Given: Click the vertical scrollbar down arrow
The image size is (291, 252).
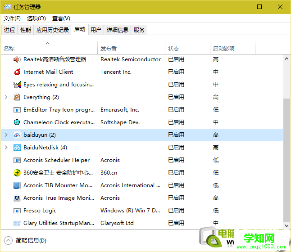Looking at the screenshot, I should (x=287, y=226).
